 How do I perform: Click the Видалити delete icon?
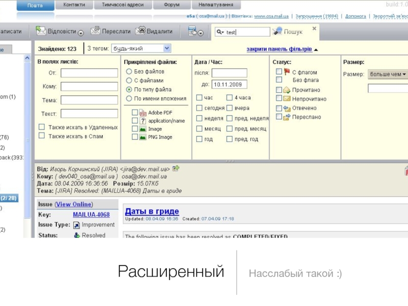[x=140, y=31]
